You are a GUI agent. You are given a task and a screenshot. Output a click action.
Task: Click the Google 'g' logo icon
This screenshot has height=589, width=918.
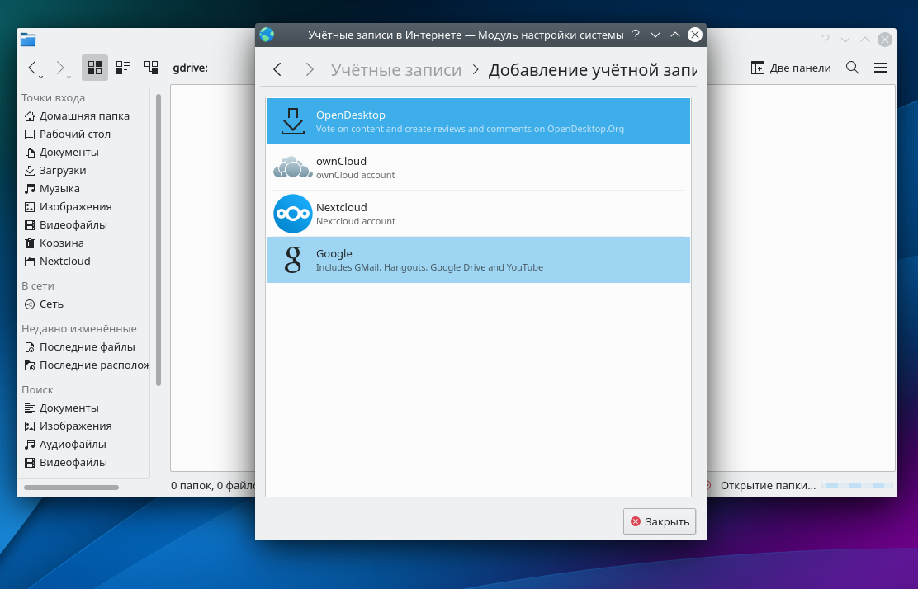coord(293,260)
